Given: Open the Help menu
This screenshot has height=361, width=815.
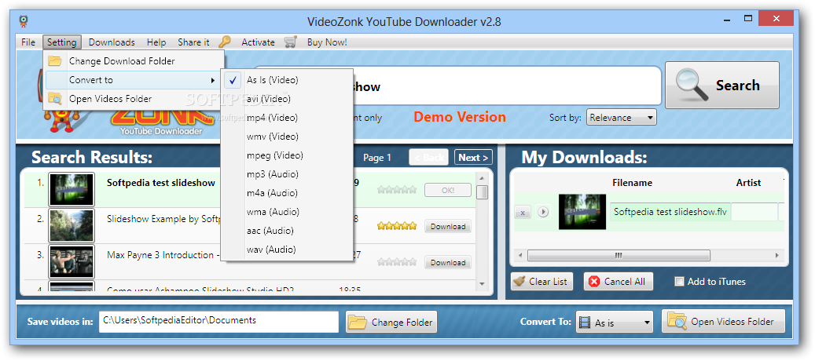Looking at the screenshot, I should pyautogui.click(x=156, y=42).
